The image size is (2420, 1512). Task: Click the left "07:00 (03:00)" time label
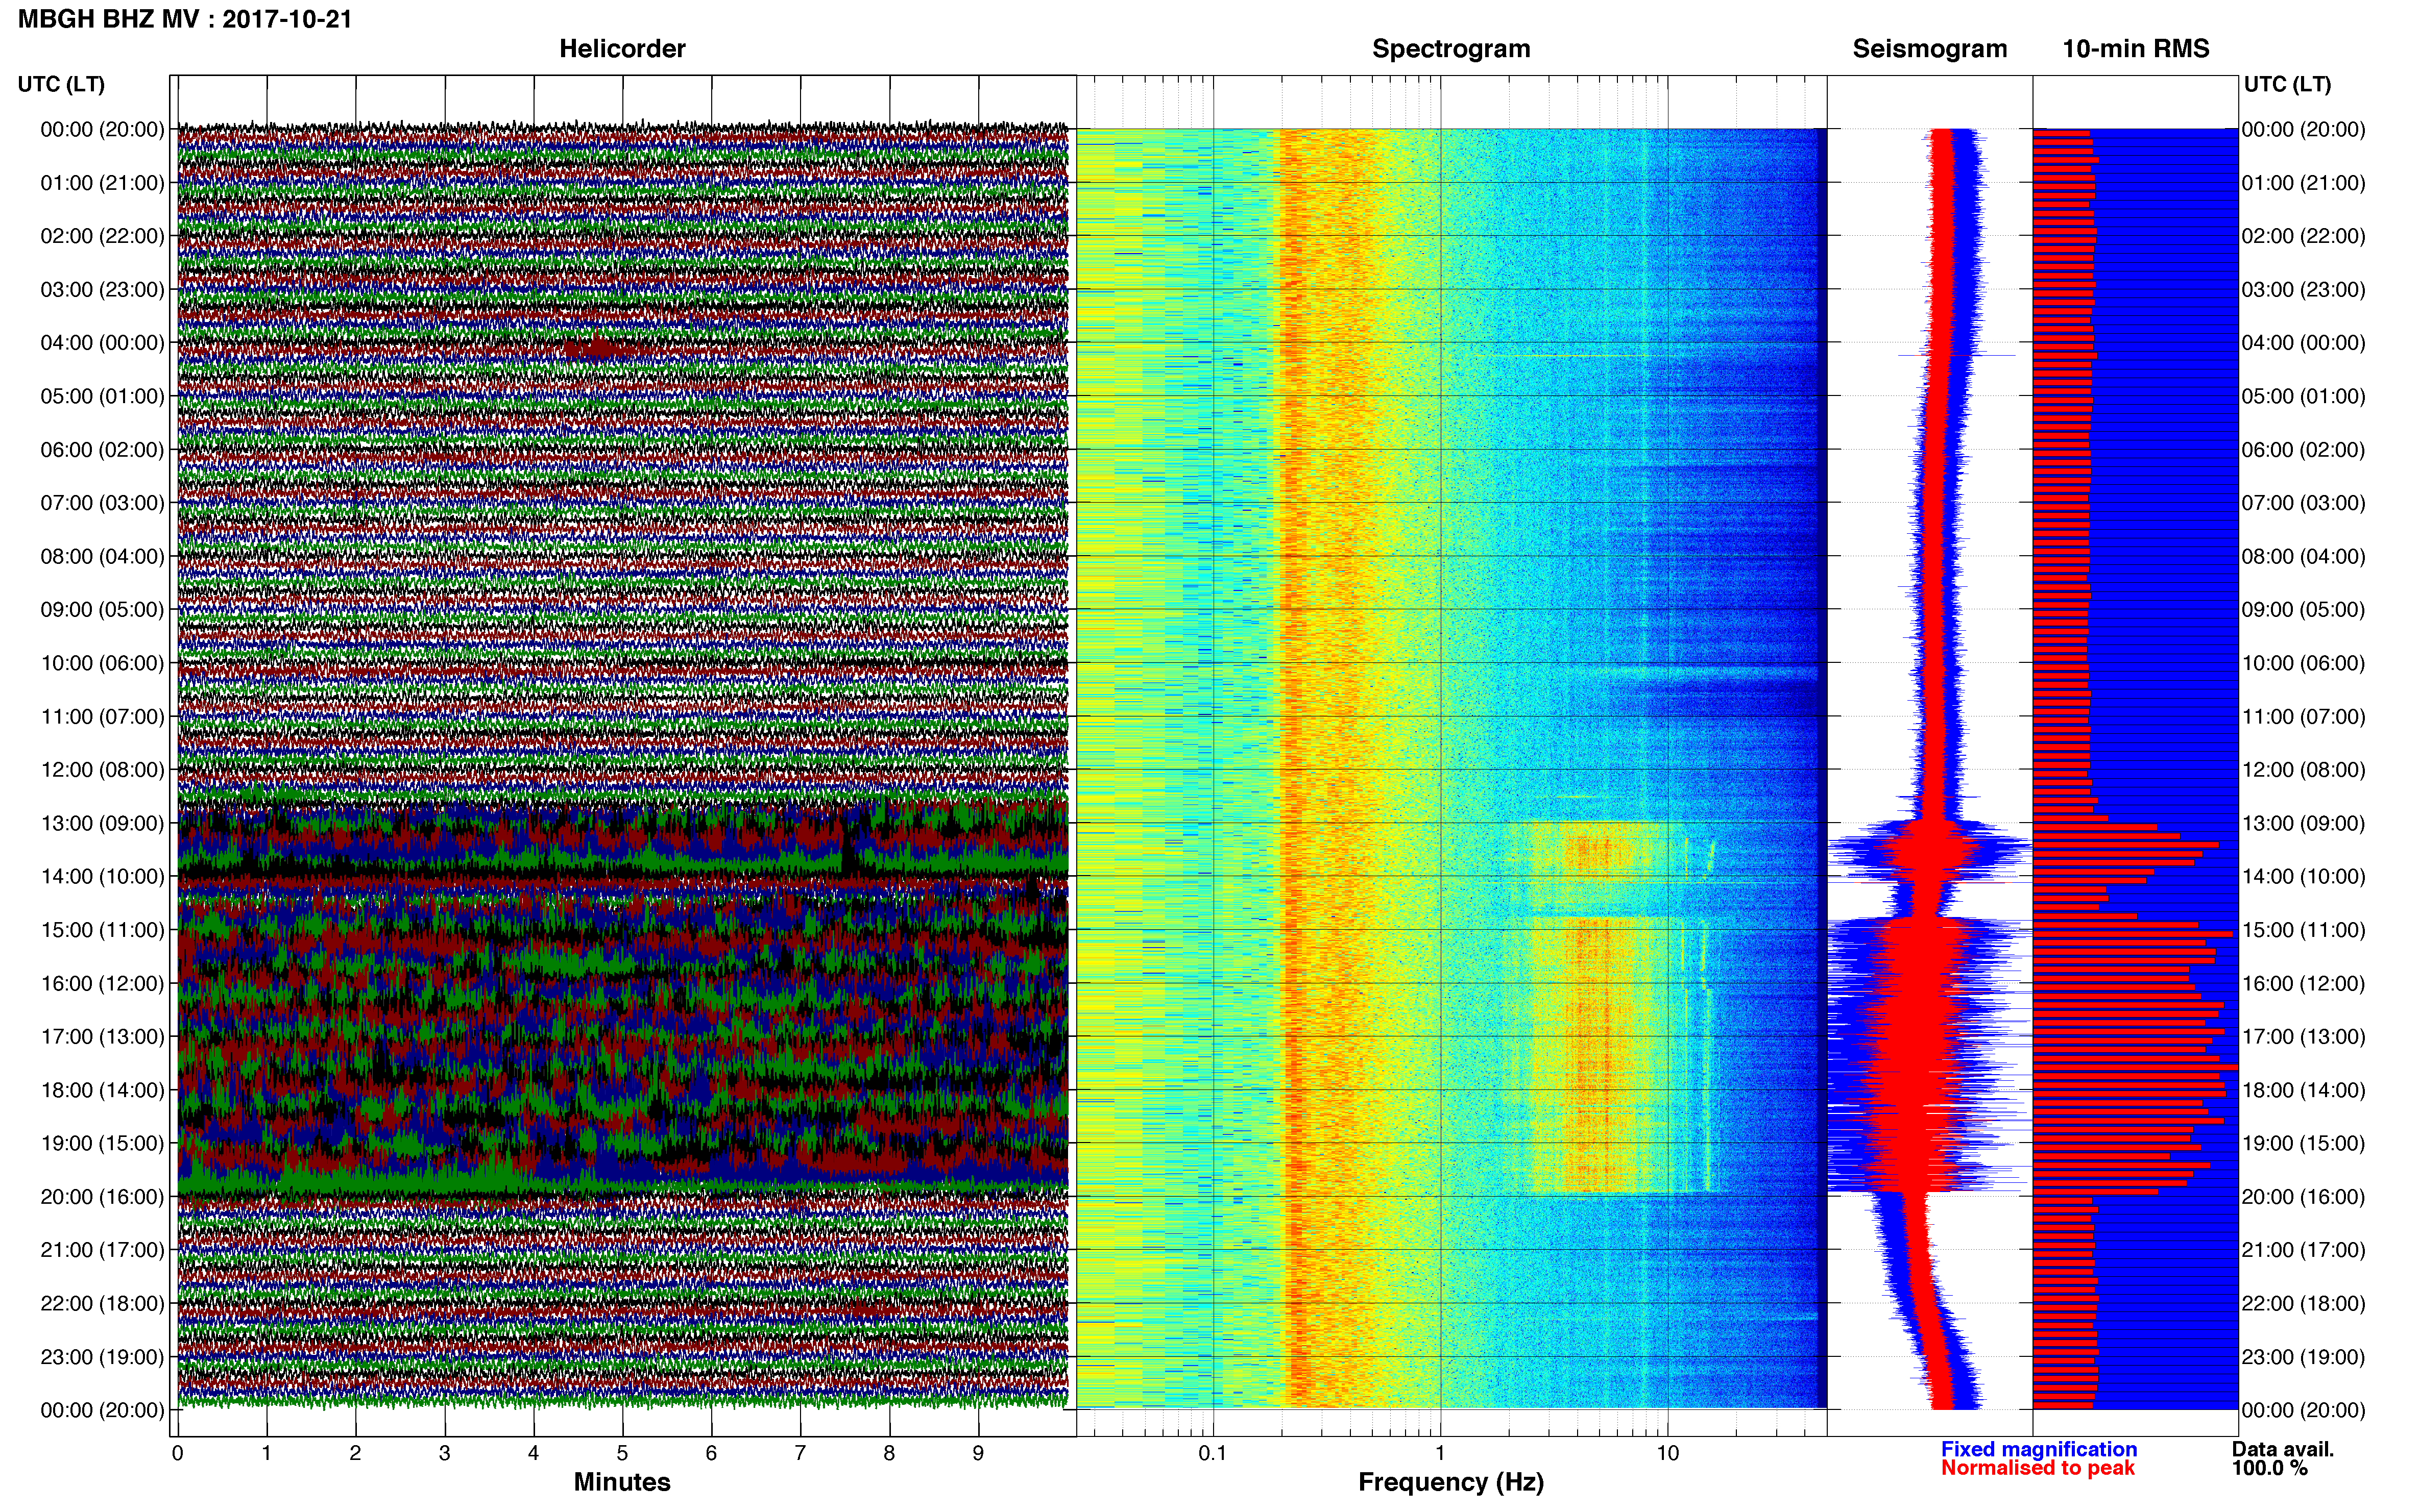102,503
